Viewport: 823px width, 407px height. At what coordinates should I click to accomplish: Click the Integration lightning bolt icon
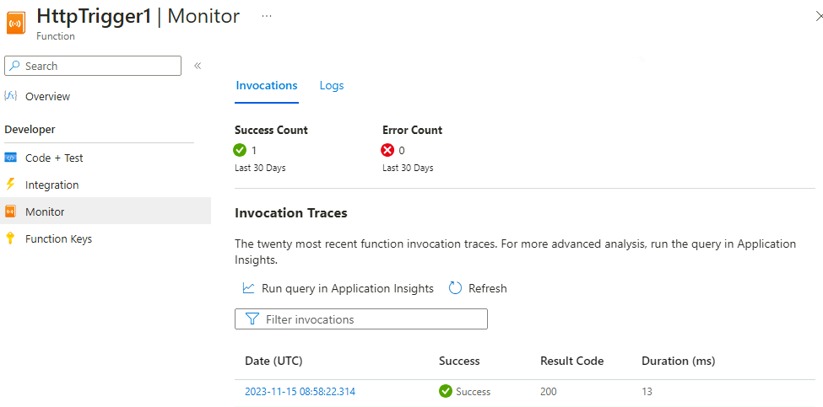11,185
